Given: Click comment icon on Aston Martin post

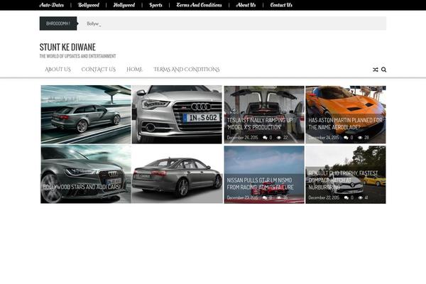Looking at the screenshot, I should [346, 138].
